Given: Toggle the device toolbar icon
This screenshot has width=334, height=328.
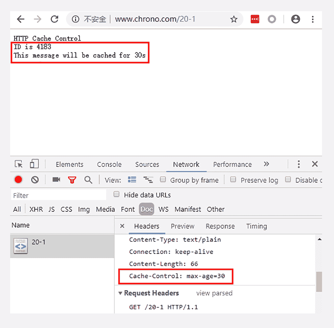Looking at the screenshot, I should coord(34,164).
